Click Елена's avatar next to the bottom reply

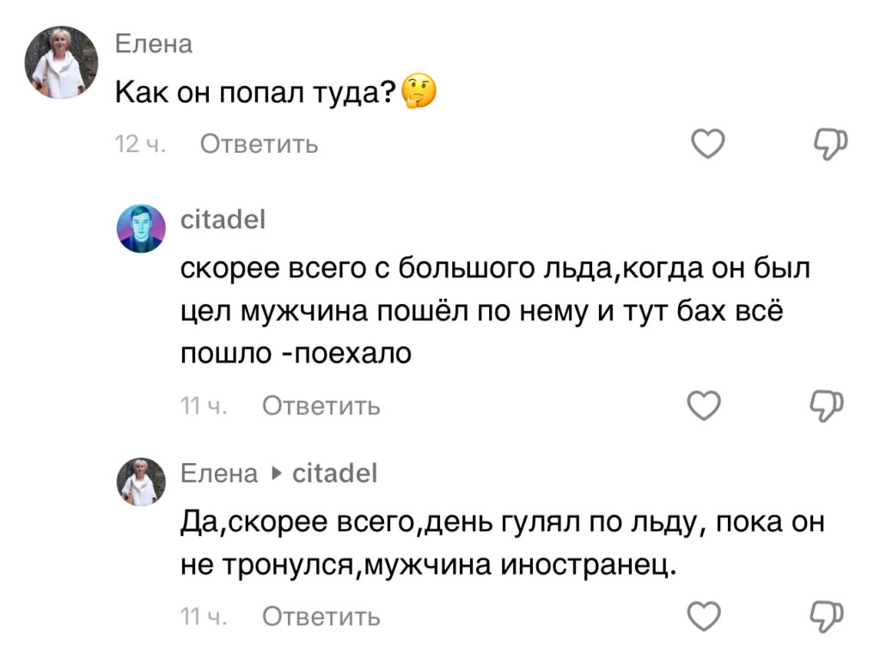pos(143,483)
